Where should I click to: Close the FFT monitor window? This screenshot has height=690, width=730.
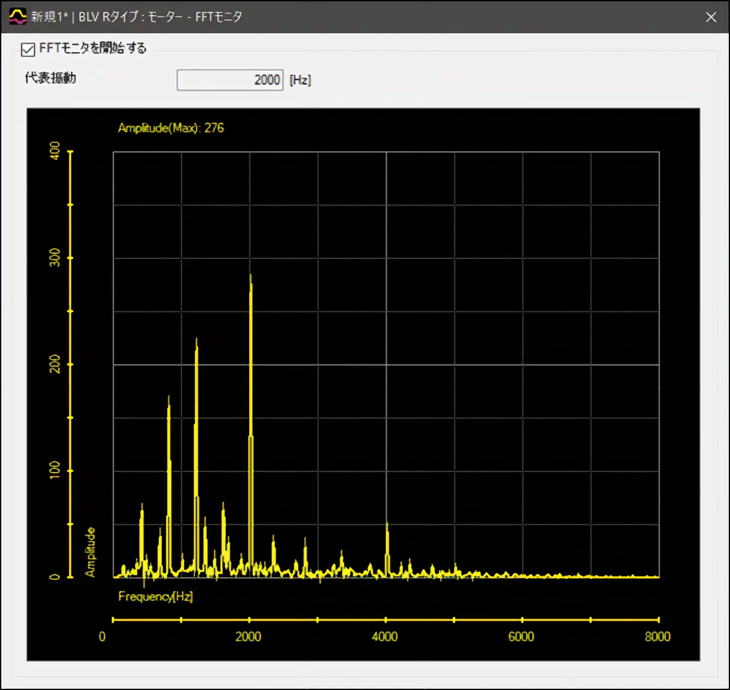711,17
